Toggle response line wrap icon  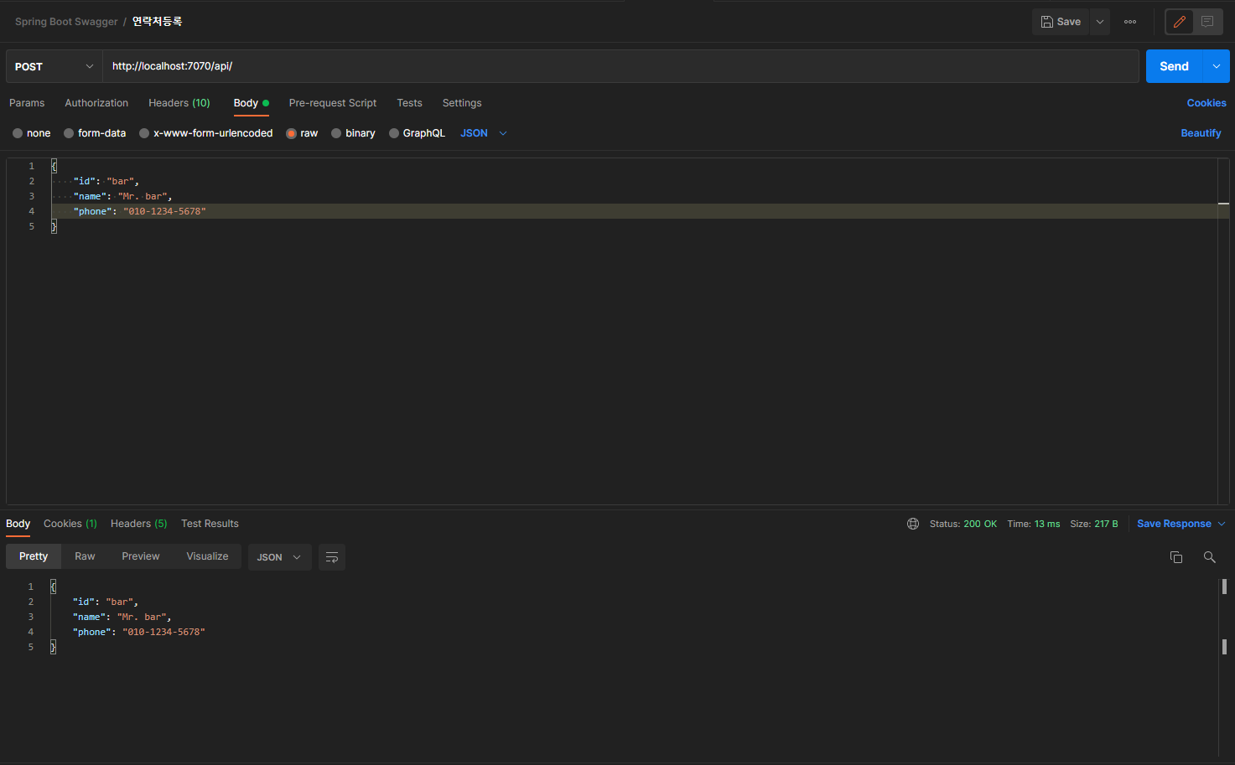(x=332, y=557)
